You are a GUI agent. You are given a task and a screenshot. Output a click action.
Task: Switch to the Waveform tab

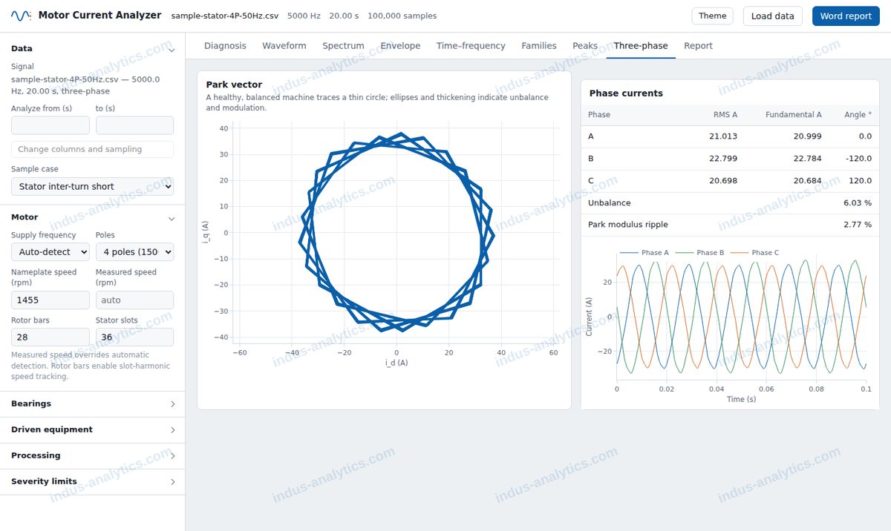284,46
